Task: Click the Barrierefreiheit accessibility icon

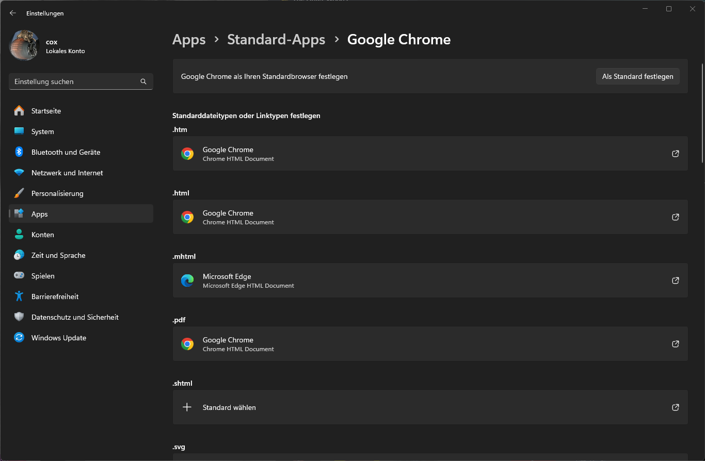Action: click(x=19, y=297)
